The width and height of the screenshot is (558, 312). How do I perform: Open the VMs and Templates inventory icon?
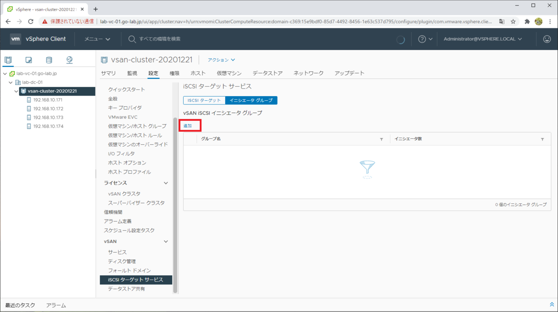click(29, 60)
